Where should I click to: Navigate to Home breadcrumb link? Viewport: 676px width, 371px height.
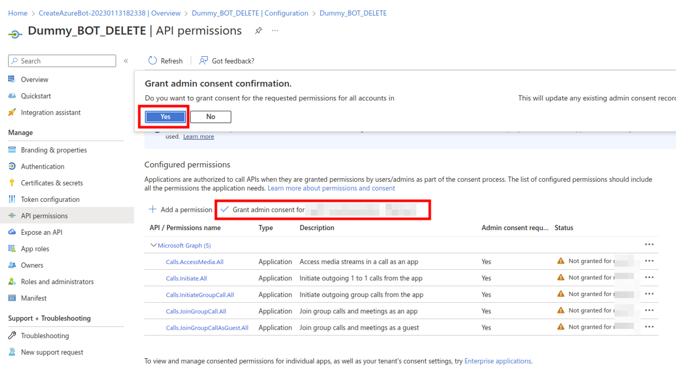click(x=17, y=13)
